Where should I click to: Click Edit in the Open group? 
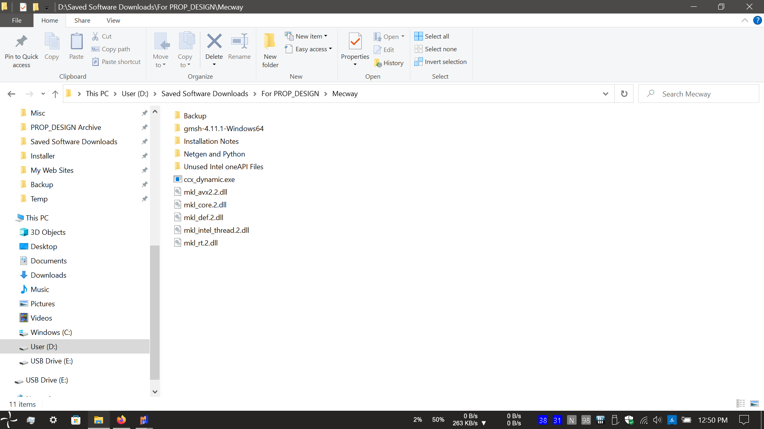point(384,50)
